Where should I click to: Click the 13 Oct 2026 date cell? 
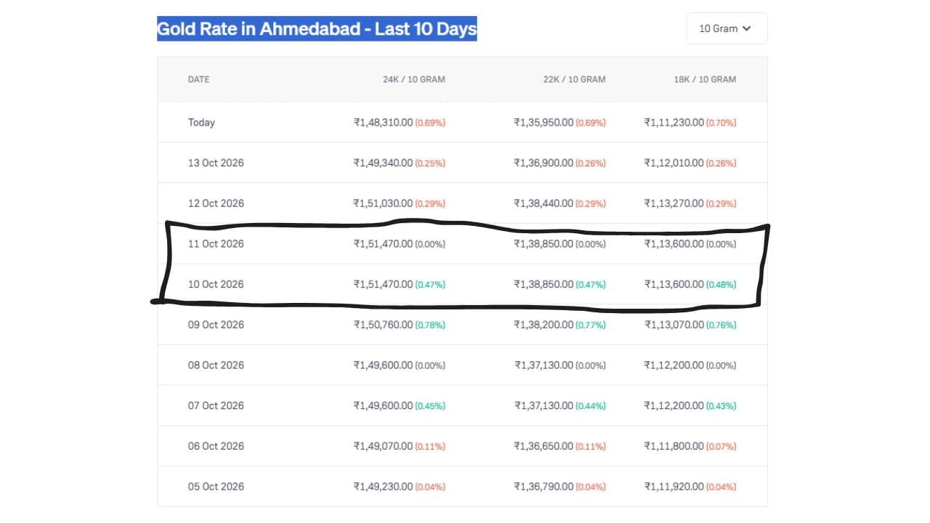[216, 163]
